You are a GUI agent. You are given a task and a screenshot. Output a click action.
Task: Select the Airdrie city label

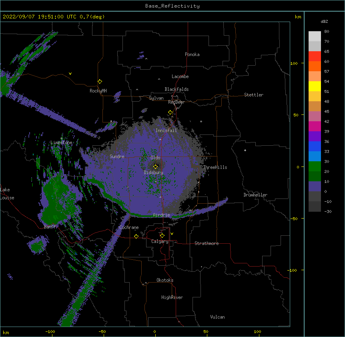[x=161, y=215]
